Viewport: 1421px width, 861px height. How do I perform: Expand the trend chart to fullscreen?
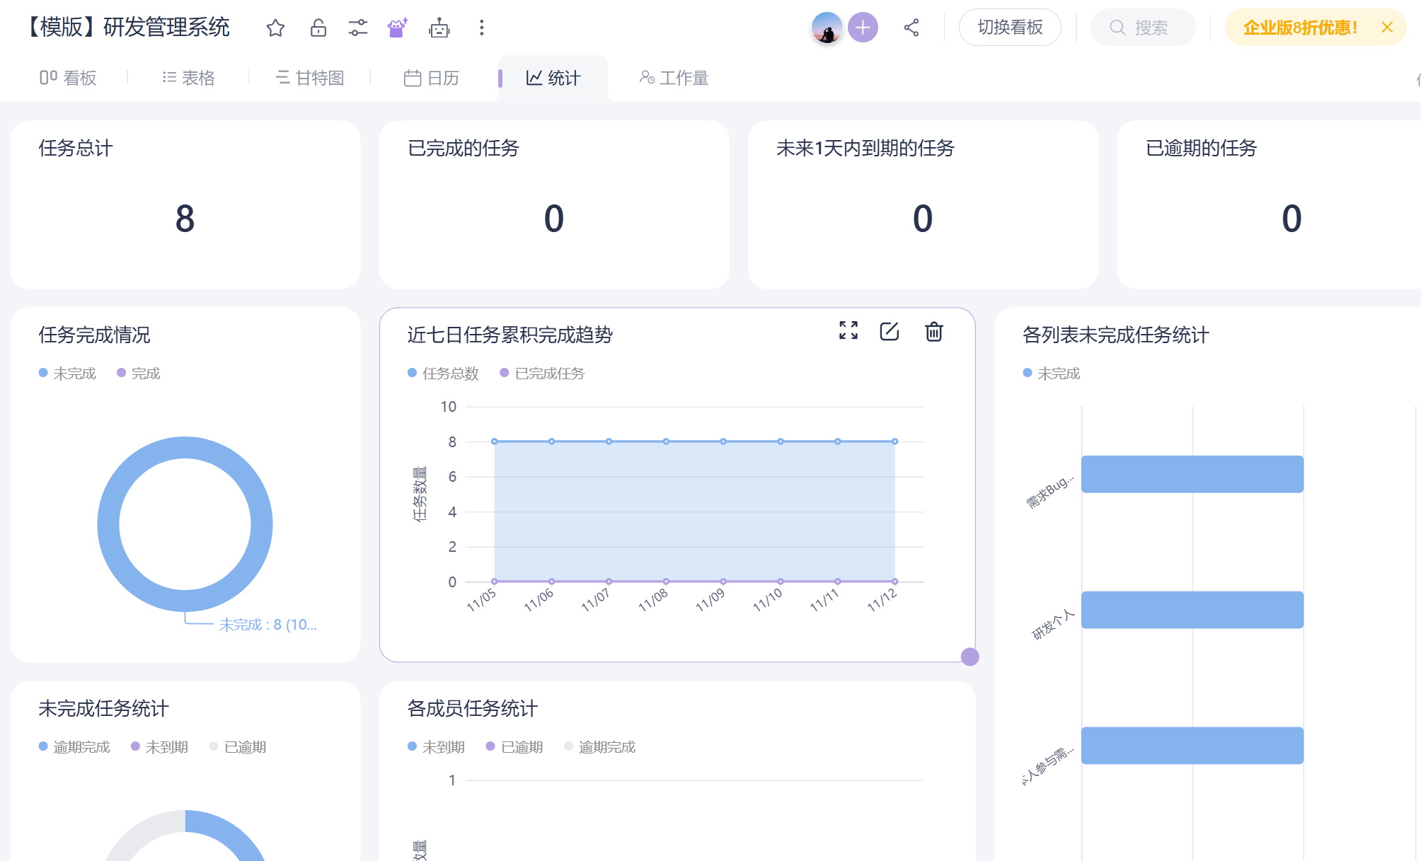pyautogui.click(x=848, y=330)
